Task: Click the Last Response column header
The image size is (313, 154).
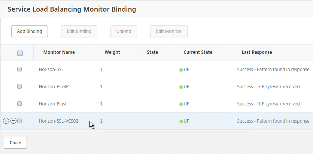Action: coord(257,52)
